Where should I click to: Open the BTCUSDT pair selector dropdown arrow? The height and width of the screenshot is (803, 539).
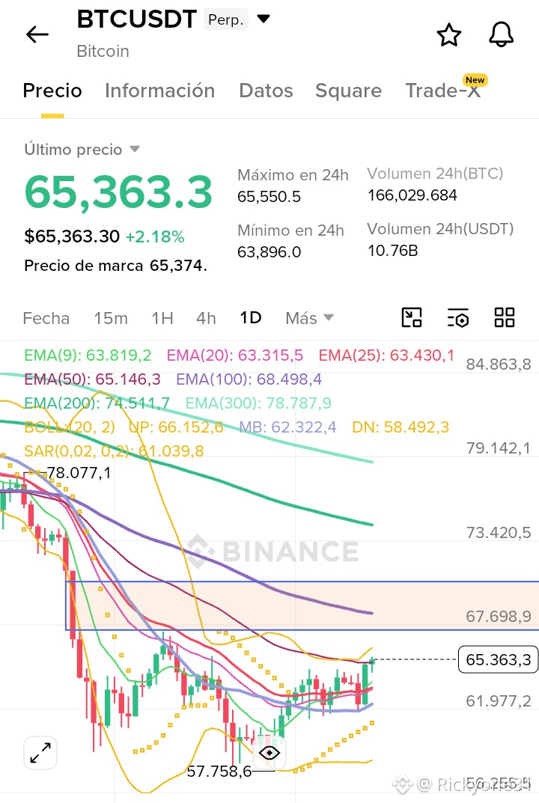pyautogui.click(x=264, y=19)
